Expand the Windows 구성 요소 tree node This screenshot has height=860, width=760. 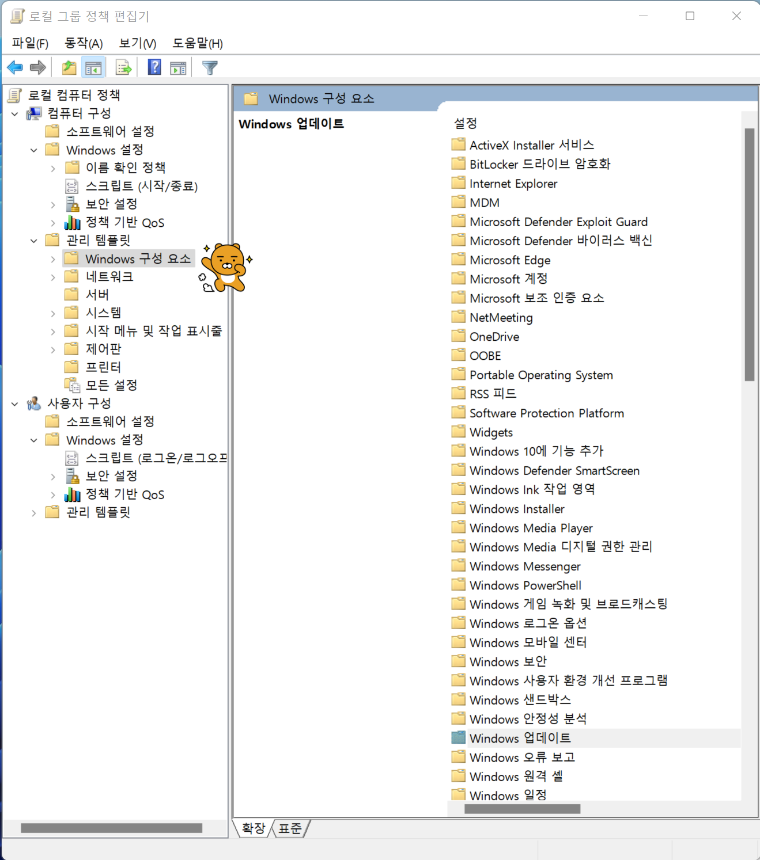(53, 260)
